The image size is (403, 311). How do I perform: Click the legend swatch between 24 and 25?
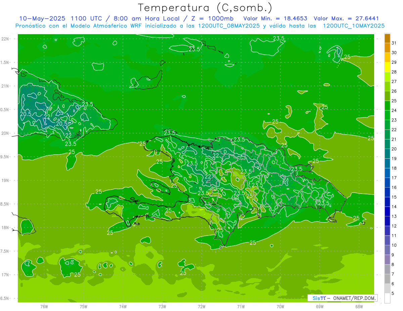pos(387,105)
